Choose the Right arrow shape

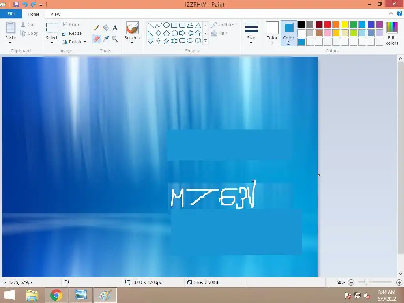point(182,33)
